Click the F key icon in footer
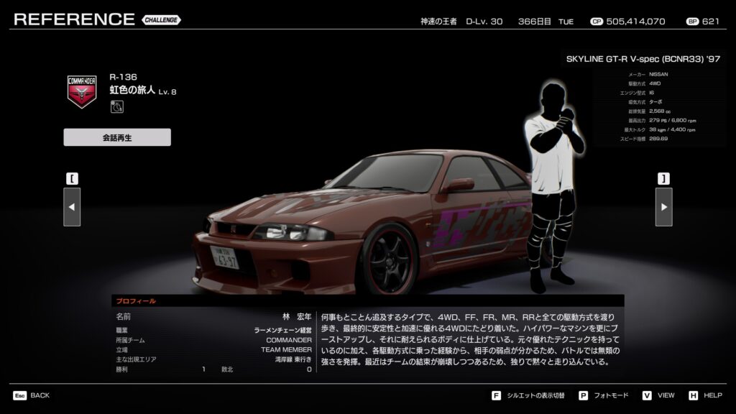The height and width of the screenshot is (414, 736). coord(496,395)
